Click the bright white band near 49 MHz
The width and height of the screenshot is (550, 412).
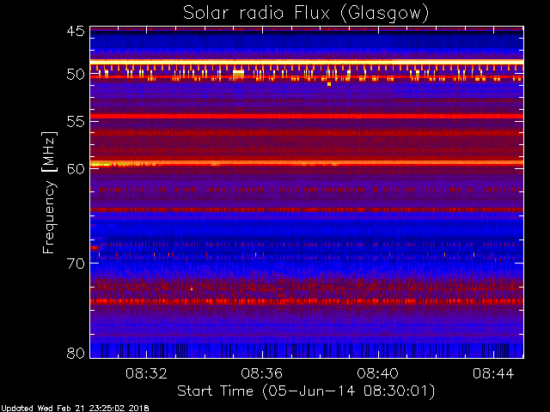pyautogui.click(x=307, y=62)
